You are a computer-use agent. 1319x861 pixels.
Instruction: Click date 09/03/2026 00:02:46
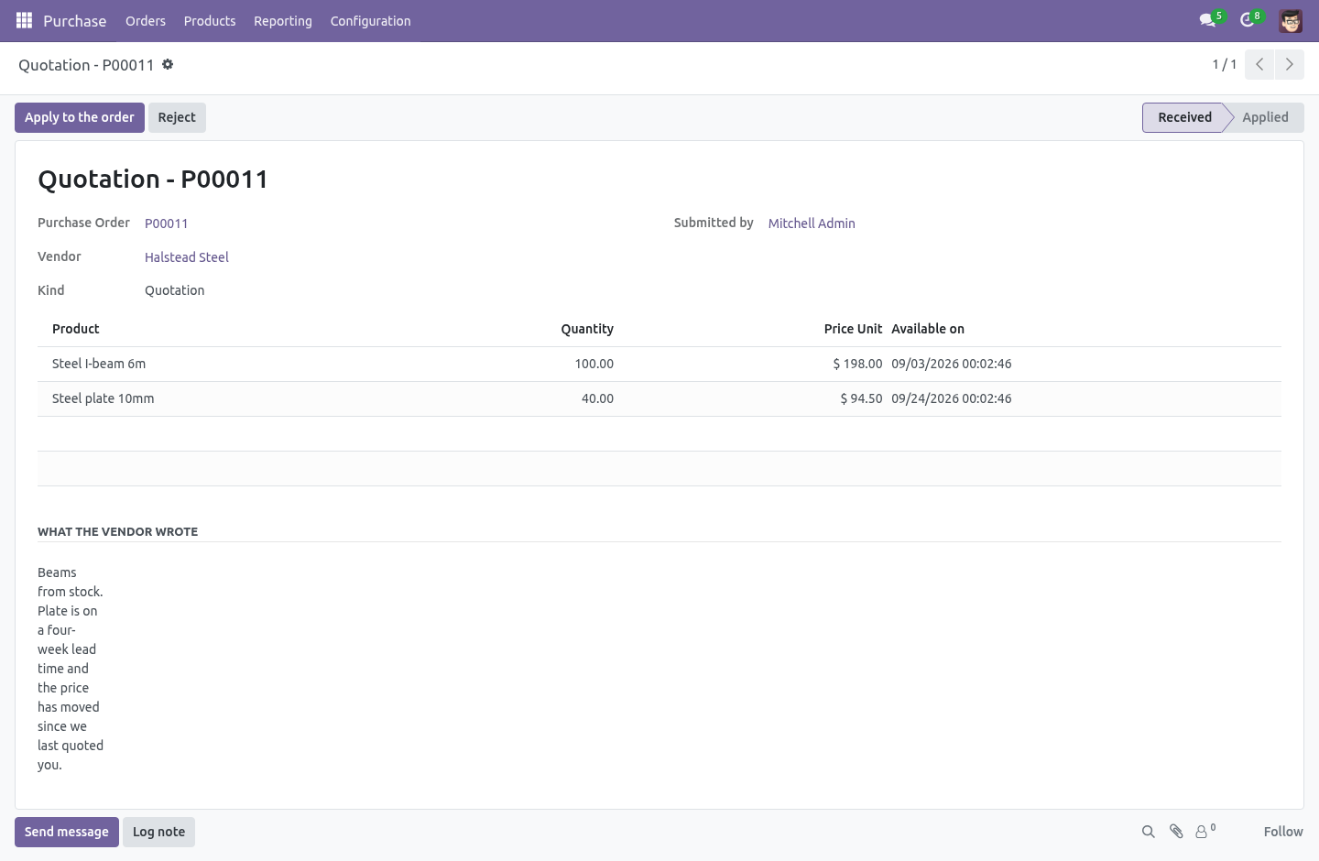pos(952,364)
